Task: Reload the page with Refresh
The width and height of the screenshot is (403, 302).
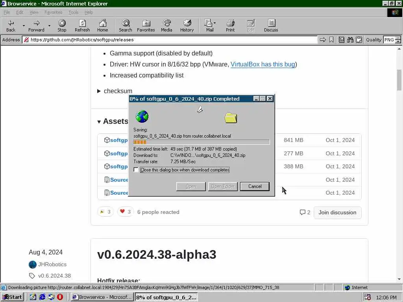Action: (82, 26)
